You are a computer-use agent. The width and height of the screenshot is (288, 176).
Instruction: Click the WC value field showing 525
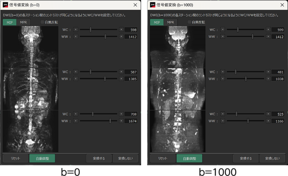pos(278,114)
